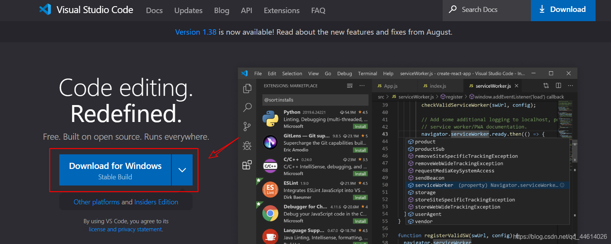
Task: Open the FAQ navigation item
Action: [x=318, y=10]
